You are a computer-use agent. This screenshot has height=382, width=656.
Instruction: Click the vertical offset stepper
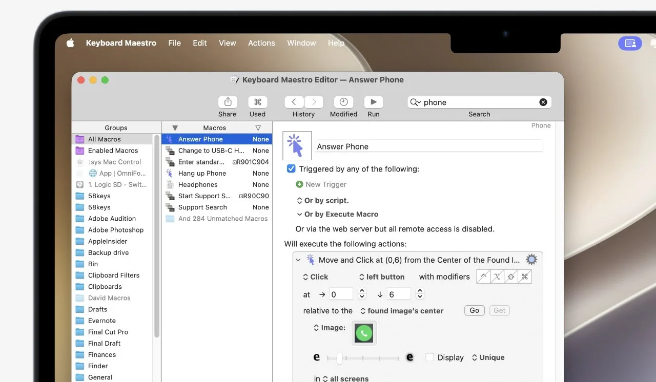coord(420,294)
